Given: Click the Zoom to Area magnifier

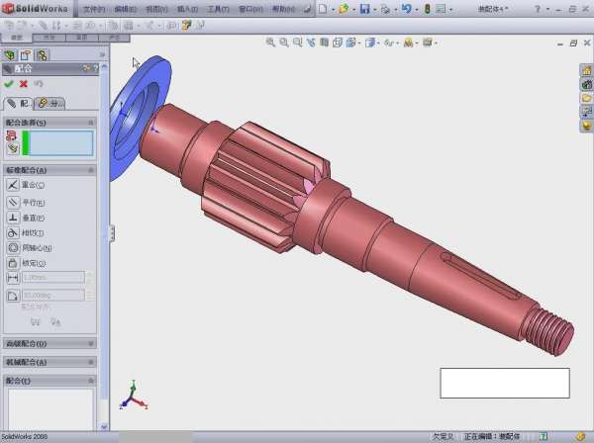Looking at the screenshot, I should [x=284, y=42].
